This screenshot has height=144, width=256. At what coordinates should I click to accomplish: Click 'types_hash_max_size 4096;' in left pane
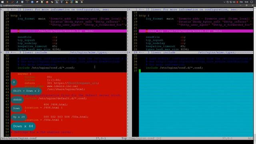[x=39, y=49]
